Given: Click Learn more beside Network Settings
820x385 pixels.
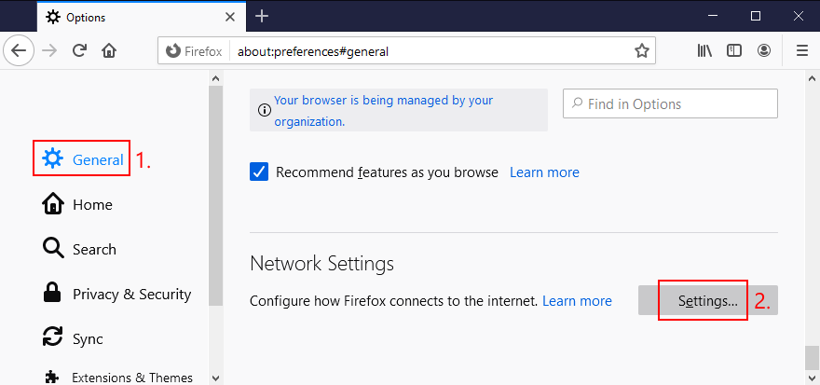Looking at the screenshot, I should point(577,301).
